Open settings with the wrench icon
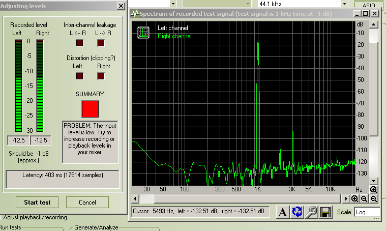386x231 pixels. coord(311,212)
